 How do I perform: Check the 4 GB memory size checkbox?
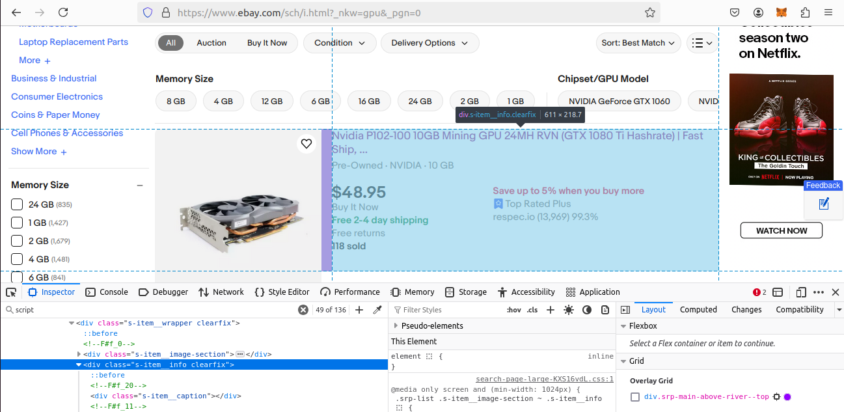pyautogui.click(x=17, y=259)
